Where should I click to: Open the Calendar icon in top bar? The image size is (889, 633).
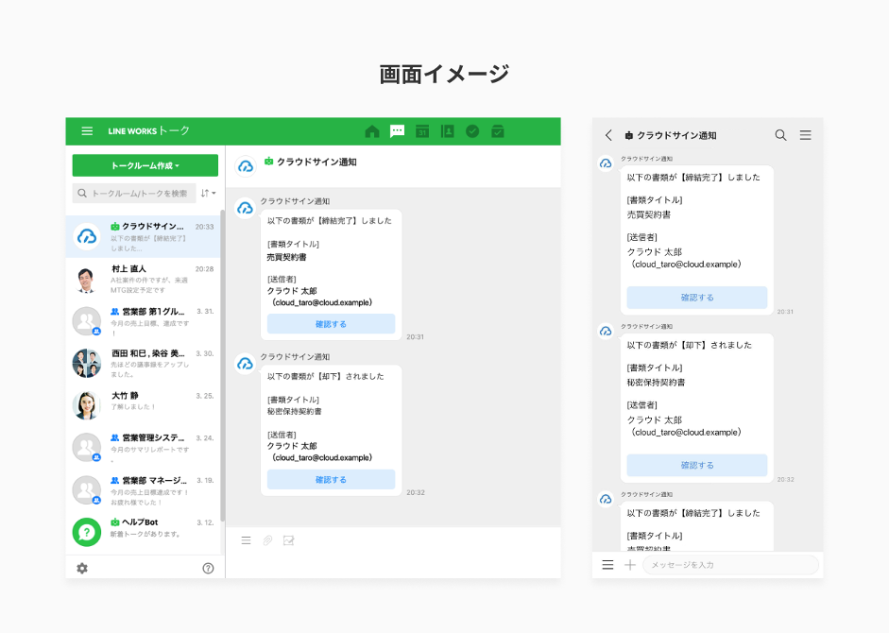422,131
